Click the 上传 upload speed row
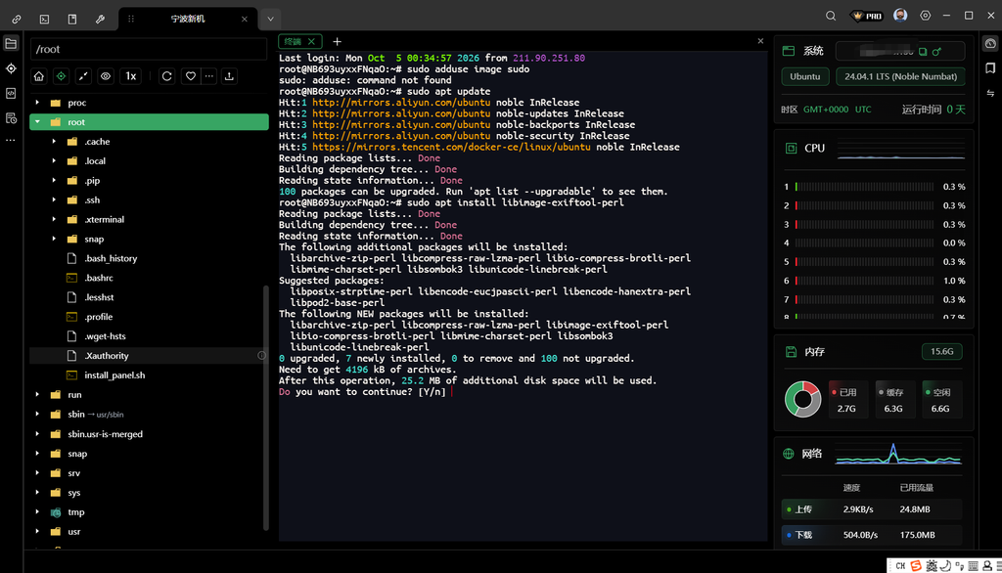The height and width of the screenshot is (573, 1002). [x=872, y=509]
